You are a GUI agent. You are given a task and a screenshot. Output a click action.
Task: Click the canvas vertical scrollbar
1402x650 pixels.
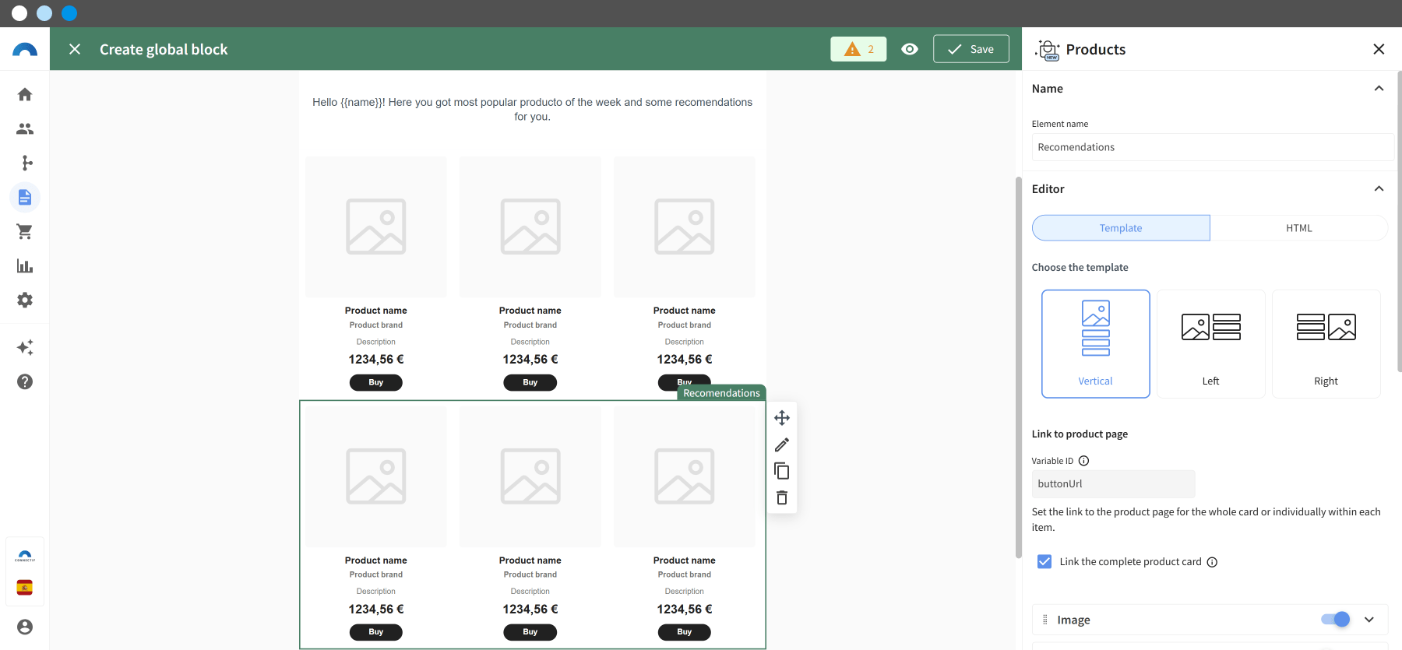pos(1018,367)
